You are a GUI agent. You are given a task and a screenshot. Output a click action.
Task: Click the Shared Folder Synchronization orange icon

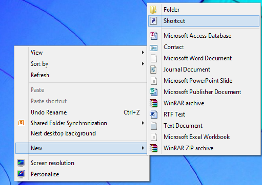click(x=21, y=123)
